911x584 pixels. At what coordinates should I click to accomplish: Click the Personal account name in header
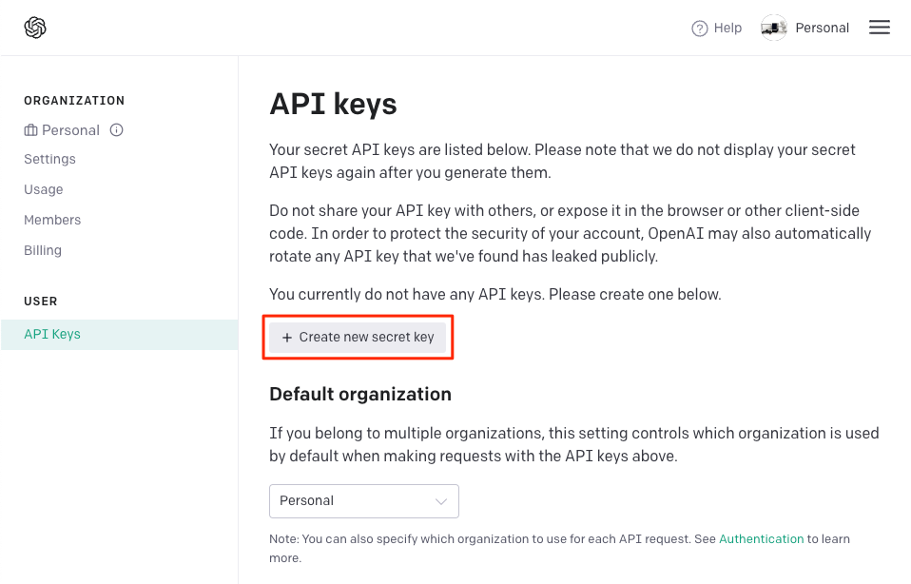822,28
